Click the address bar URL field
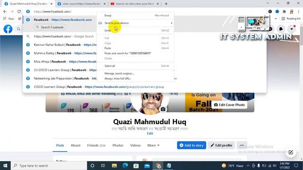This screenshot has height=170, width=303. (x=144, y=11)
